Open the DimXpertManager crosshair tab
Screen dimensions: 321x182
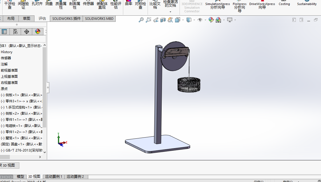pos(27,32)
